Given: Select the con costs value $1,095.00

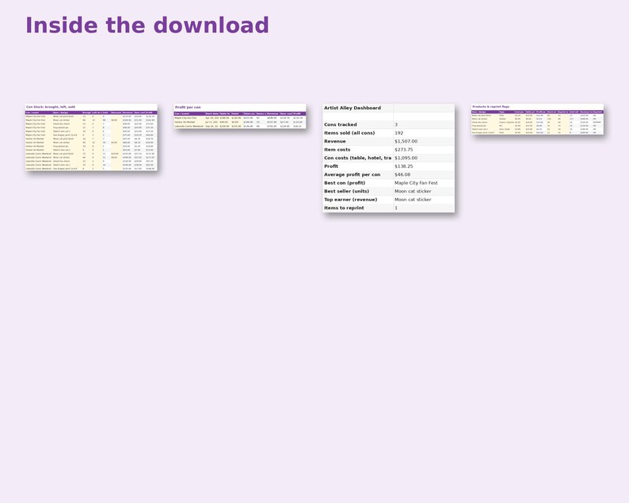Looking at the screenshot, I should (406, 158).
